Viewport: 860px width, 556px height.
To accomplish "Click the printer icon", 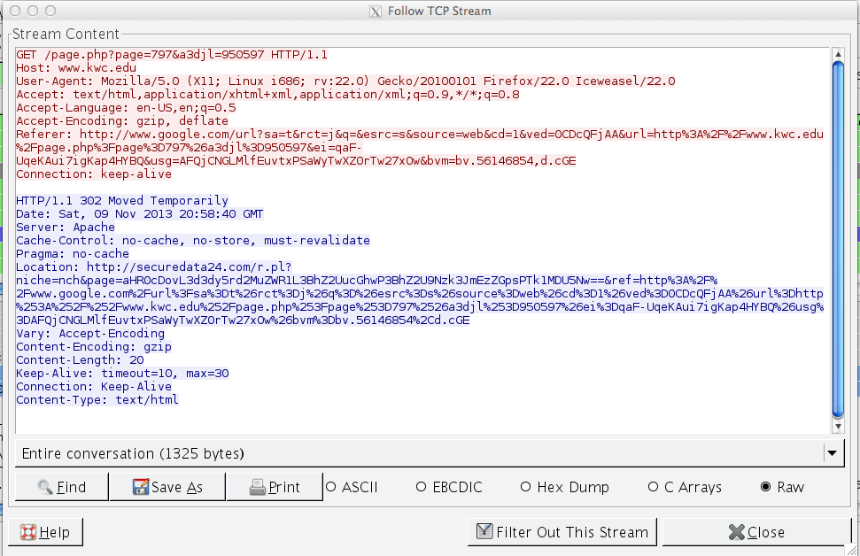I will point(258,487).
